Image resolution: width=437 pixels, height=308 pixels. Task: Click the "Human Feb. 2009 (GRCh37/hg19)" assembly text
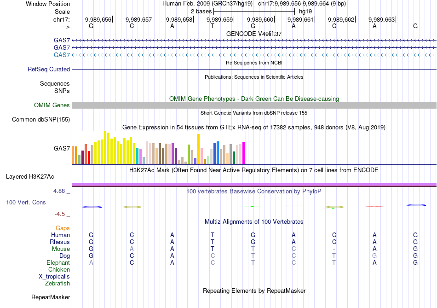pyautogui.click(x=207, y=4)
